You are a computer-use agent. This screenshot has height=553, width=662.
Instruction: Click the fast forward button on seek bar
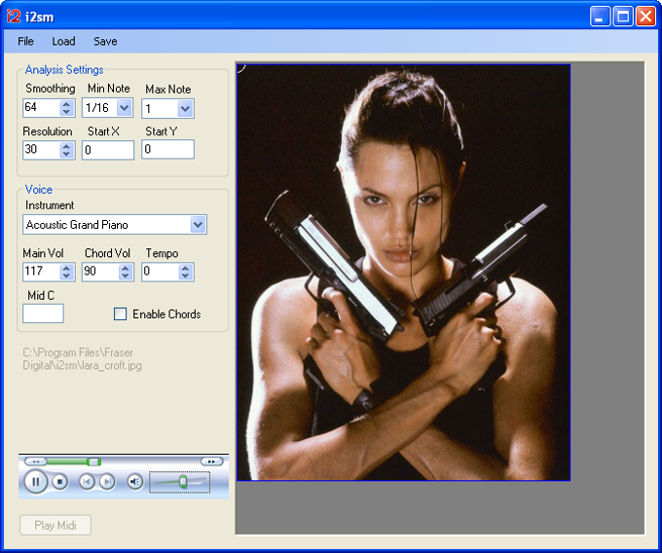[x=212, y=461]
